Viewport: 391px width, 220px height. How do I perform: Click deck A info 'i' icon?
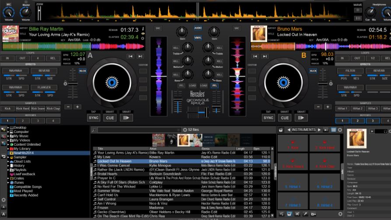pos(143,29)
